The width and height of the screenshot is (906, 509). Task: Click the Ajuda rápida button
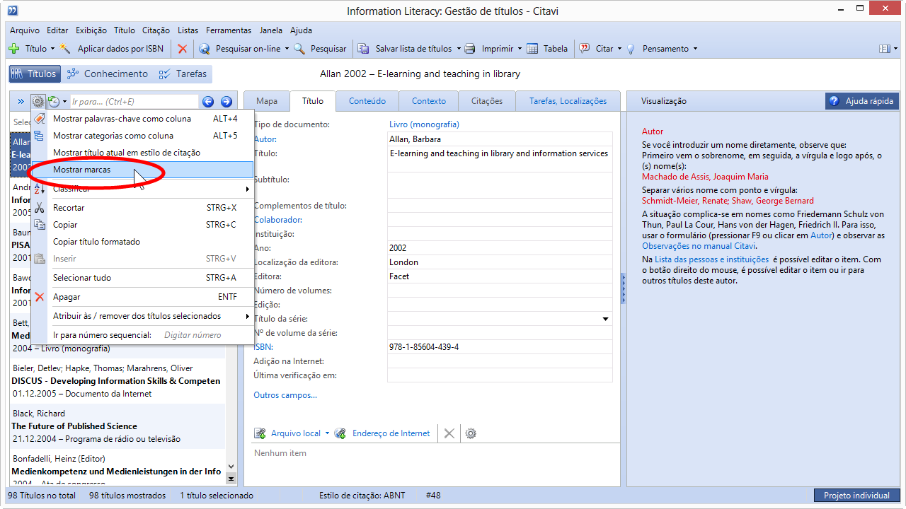(862, 101)
